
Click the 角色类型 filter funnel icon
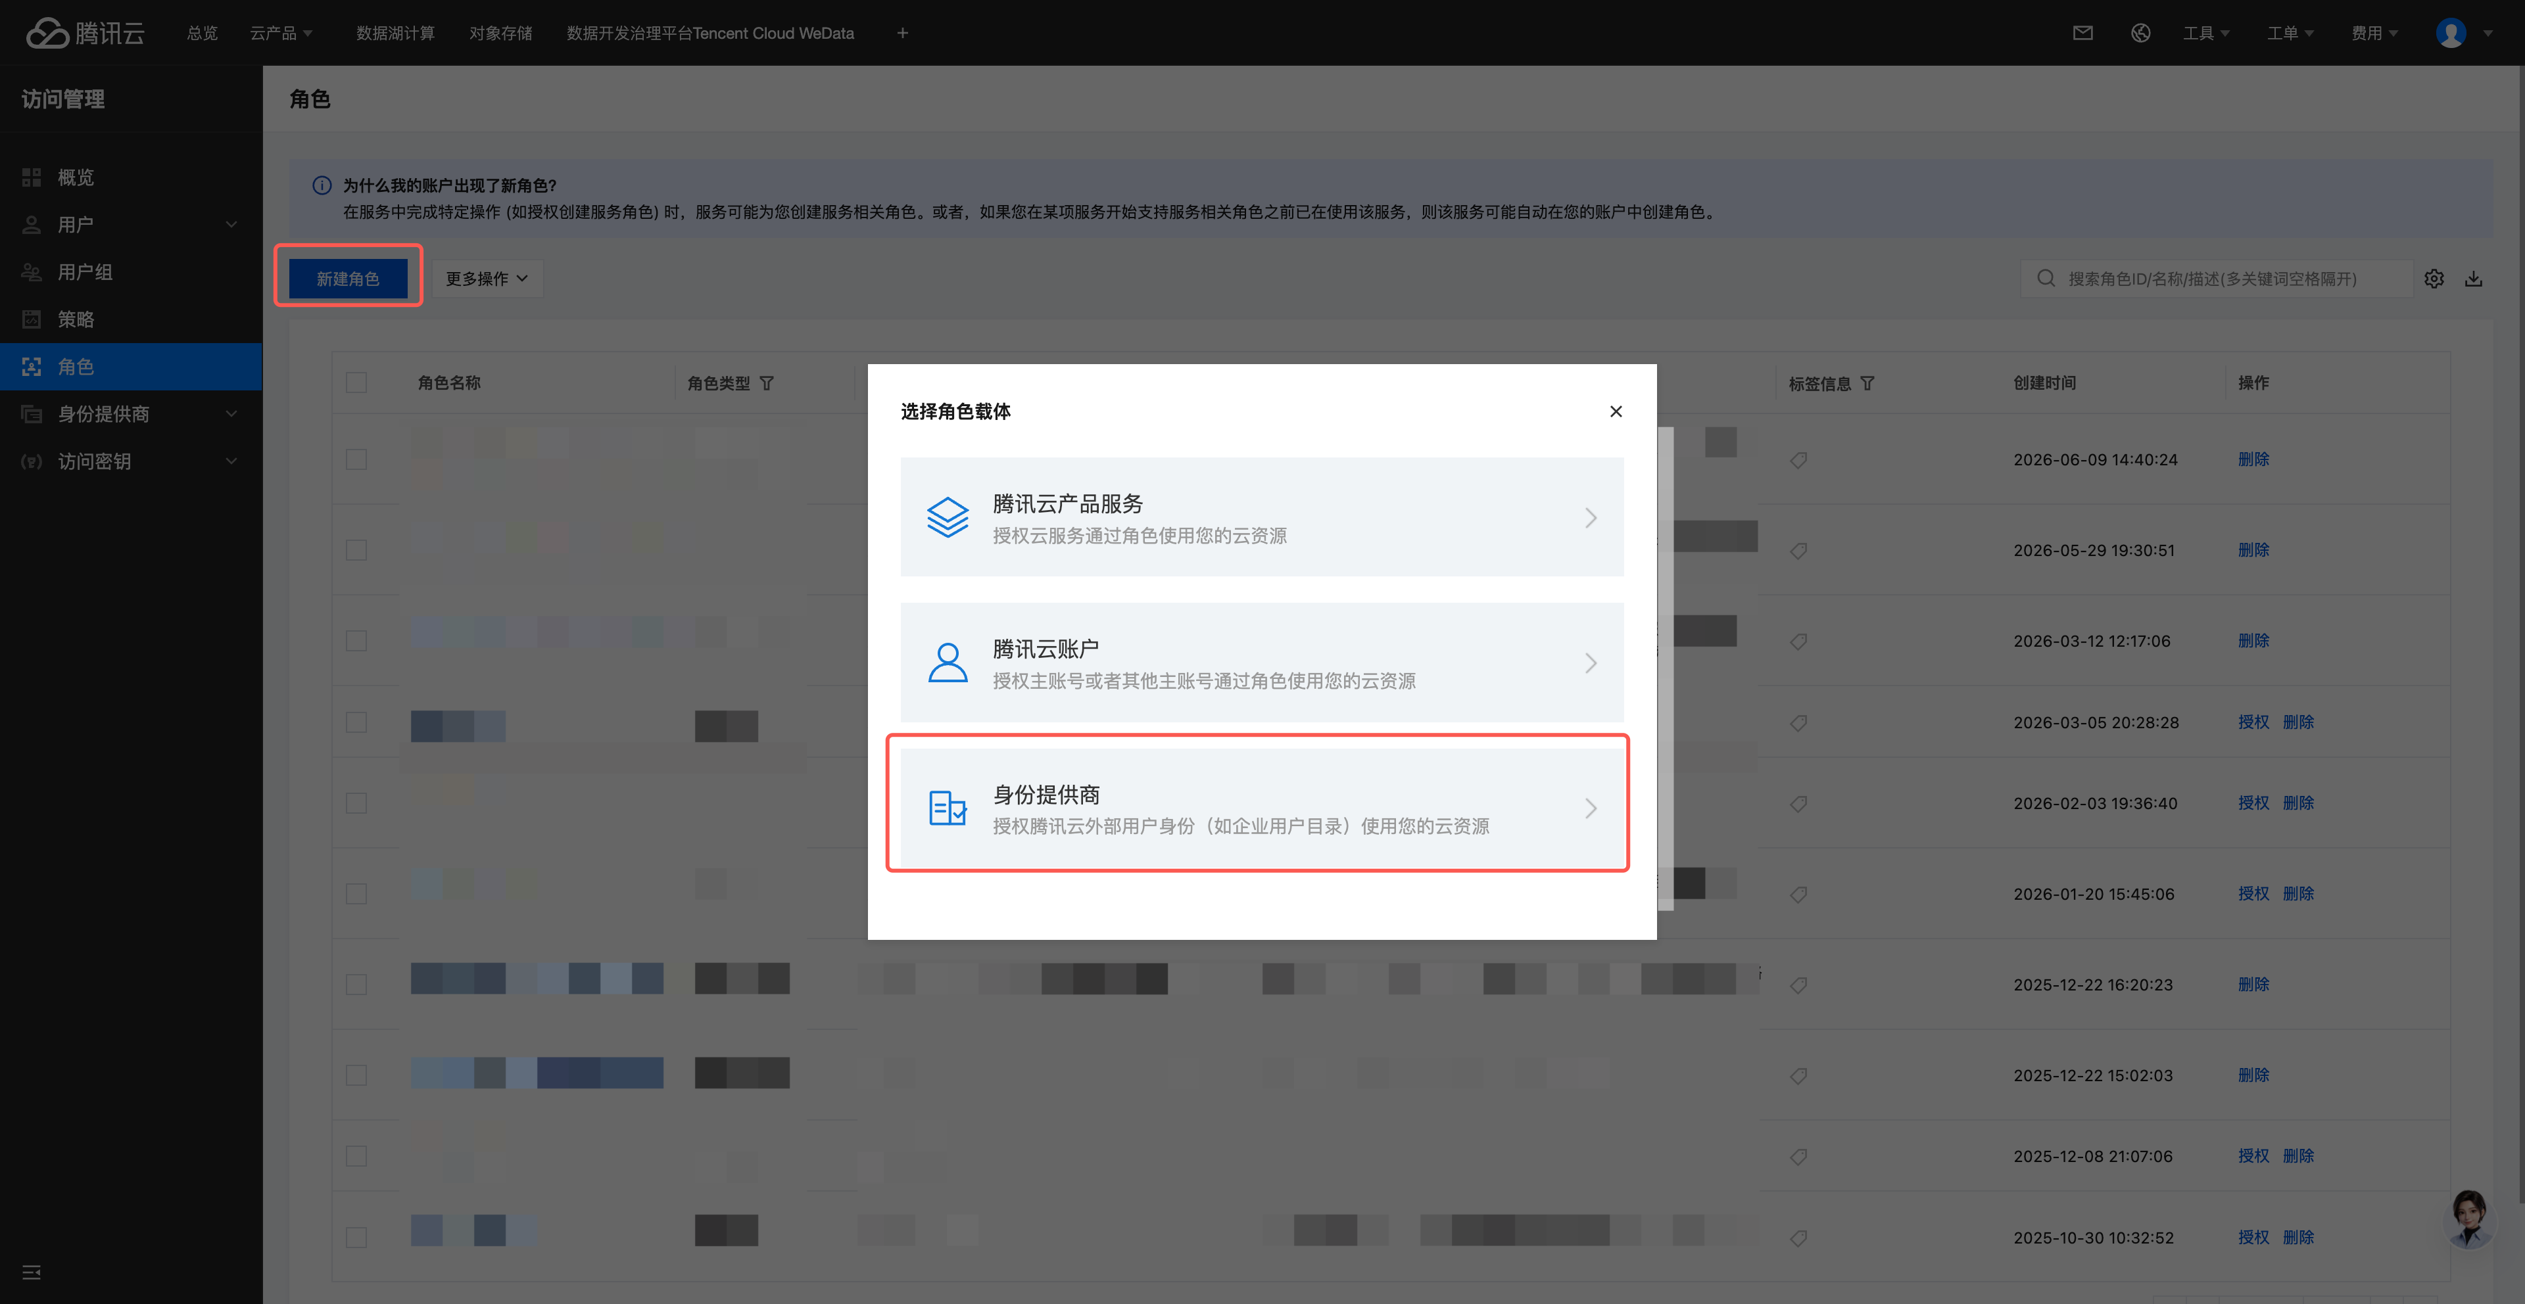pos(767,383)
